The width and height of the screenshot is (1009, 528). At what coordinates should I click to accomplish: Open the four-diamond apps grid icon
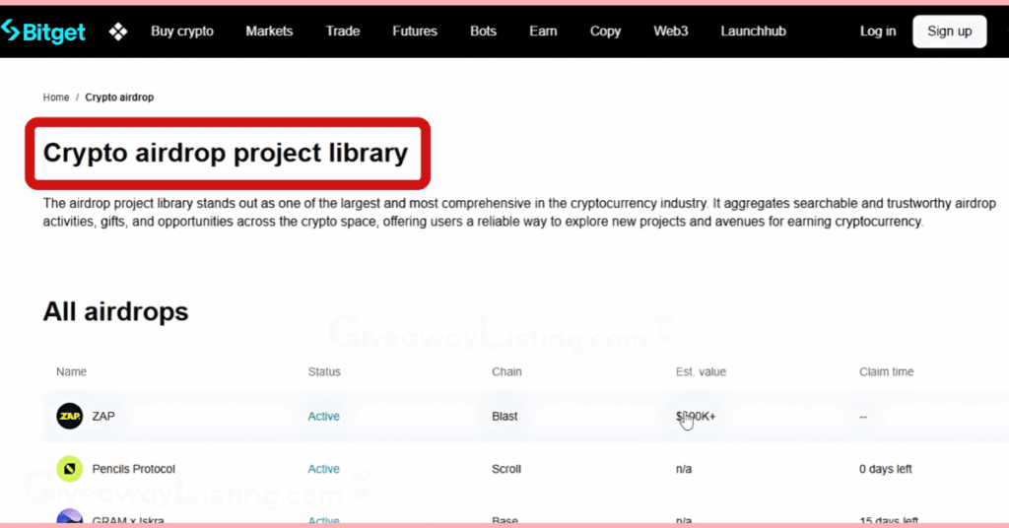118,31
